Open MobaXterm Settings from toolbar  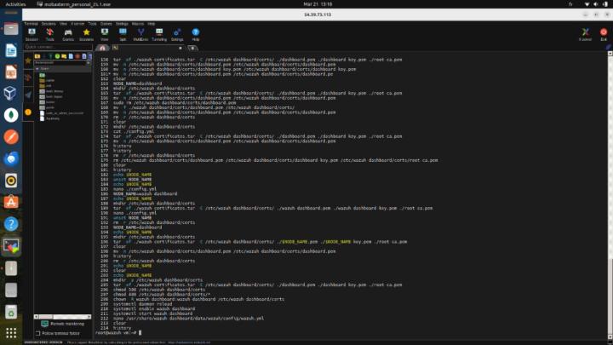click(x=177, y=34)
